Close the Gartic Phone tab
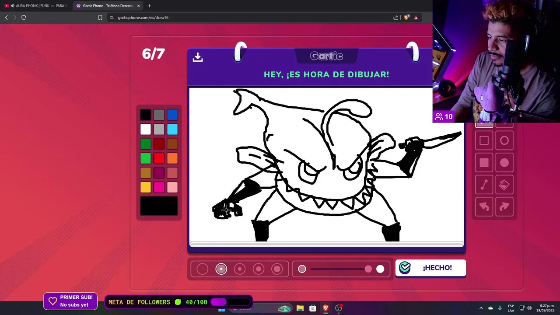This screenshot has width=560, height=315. click(138, 6)
